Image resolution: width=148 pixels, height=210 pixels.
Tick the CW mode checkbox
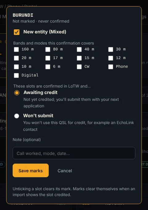pos(79,67)
